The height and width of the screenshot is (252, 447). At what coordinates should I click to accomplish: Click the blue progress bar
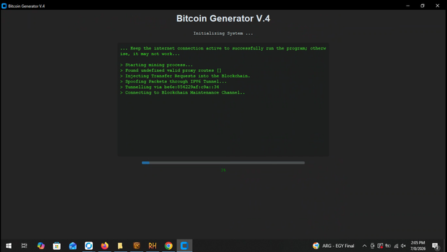coord(223,163)
